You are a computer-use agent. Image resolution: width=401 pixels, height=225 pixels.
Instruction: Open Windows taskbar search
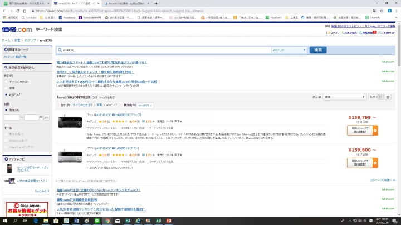point(15,221)
